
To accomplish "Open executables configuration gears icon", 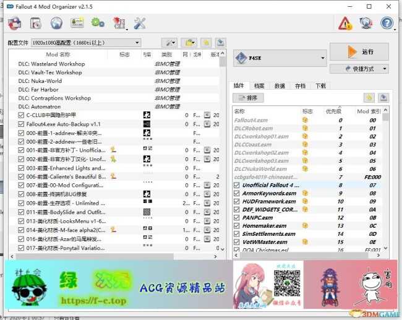I will tap(98, 24).
